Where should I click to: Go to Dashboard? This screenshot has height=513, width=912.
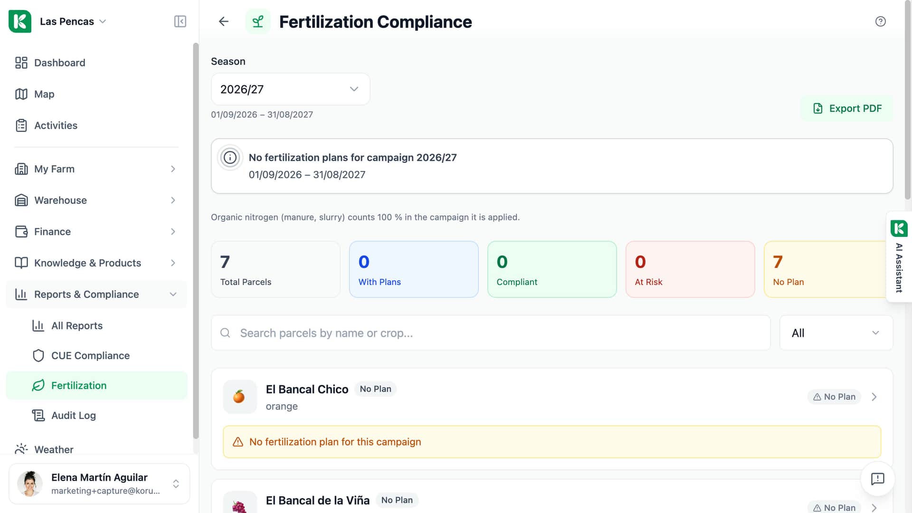(x=96, y=63)
